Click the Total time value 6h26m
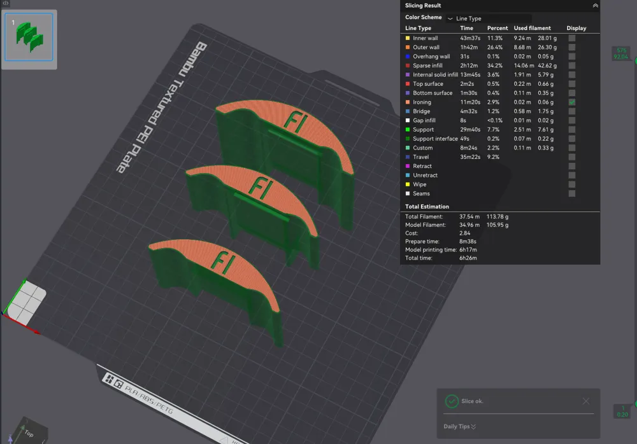Viewport: 637px width, 444px height. (468, 258)
